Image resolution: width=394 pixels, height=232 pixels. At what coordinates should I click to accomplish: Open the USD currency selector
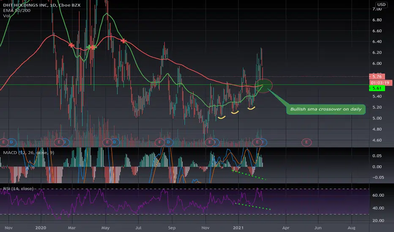coord(381,5)
